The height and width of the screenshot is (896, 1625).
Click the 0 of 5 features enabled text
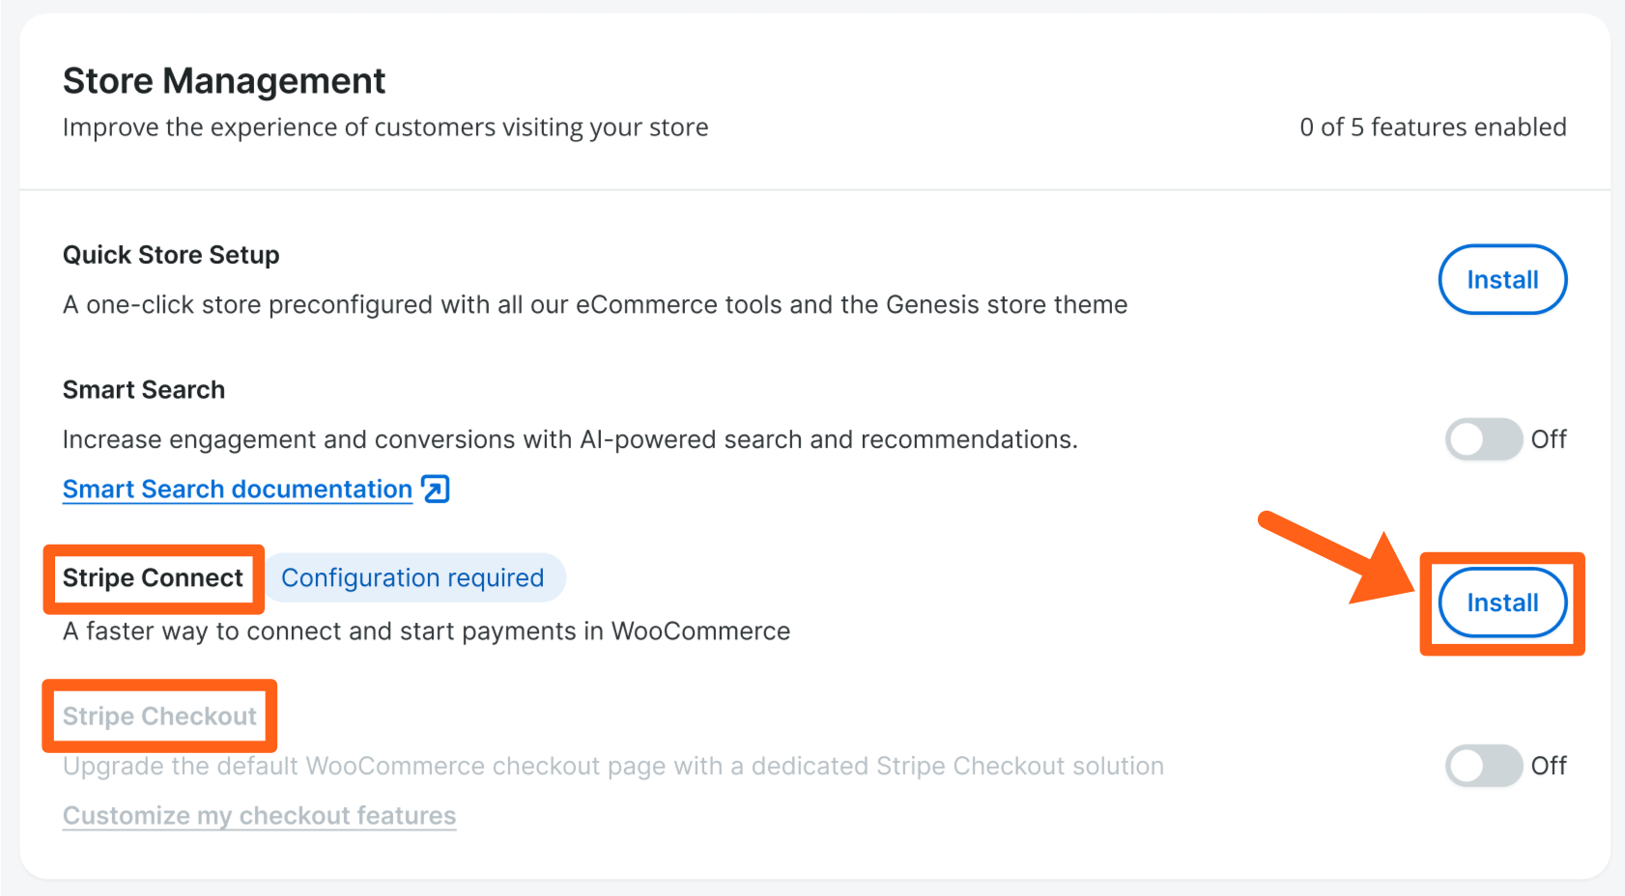pyautogui.click(x=1433, y=127)
